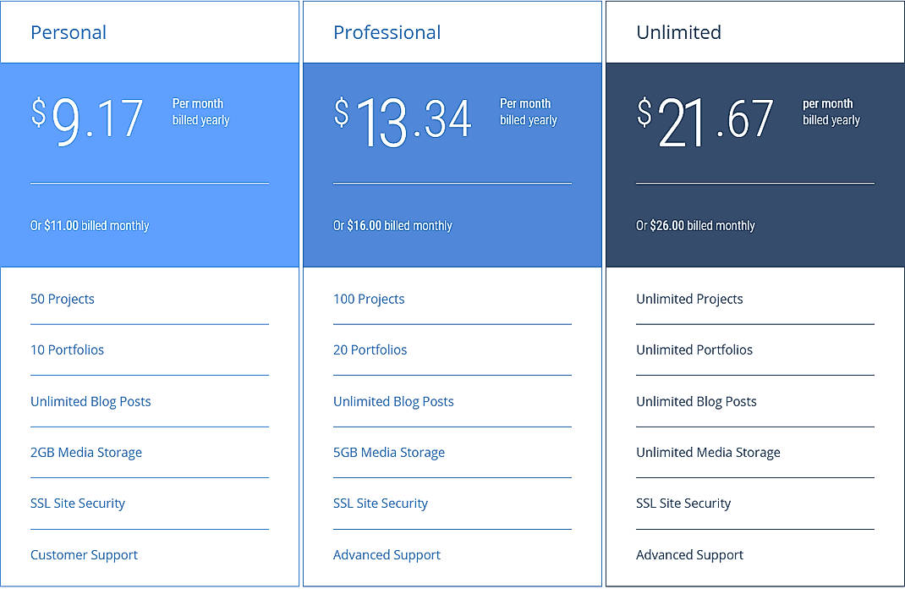Choose the $16.00 billed monthly option
This screenshot has width=905, height=589.
click(x=392, y=225)
